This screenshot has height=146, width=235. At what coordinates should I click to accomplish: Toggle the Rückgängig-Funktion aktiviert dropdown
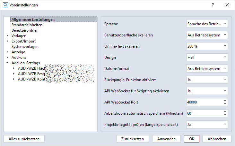pos(207,80)
